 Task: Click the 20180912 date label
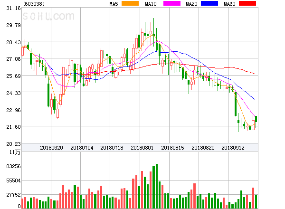(x=233, y=148)
